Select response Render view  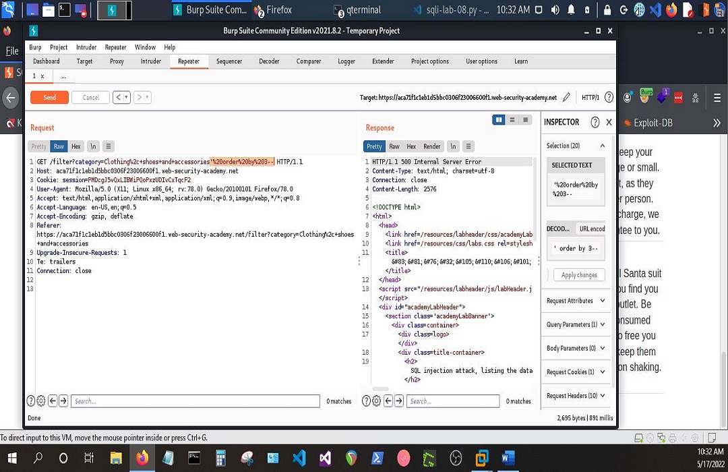point(432,146)
